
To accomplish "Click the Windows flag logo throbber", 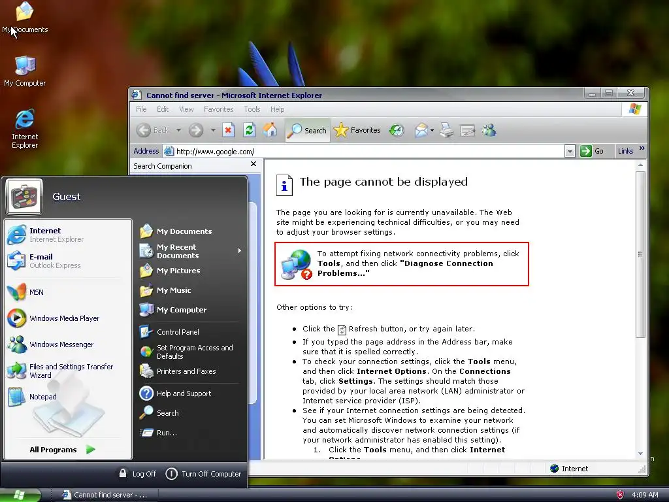I will [x=634, y=109].
